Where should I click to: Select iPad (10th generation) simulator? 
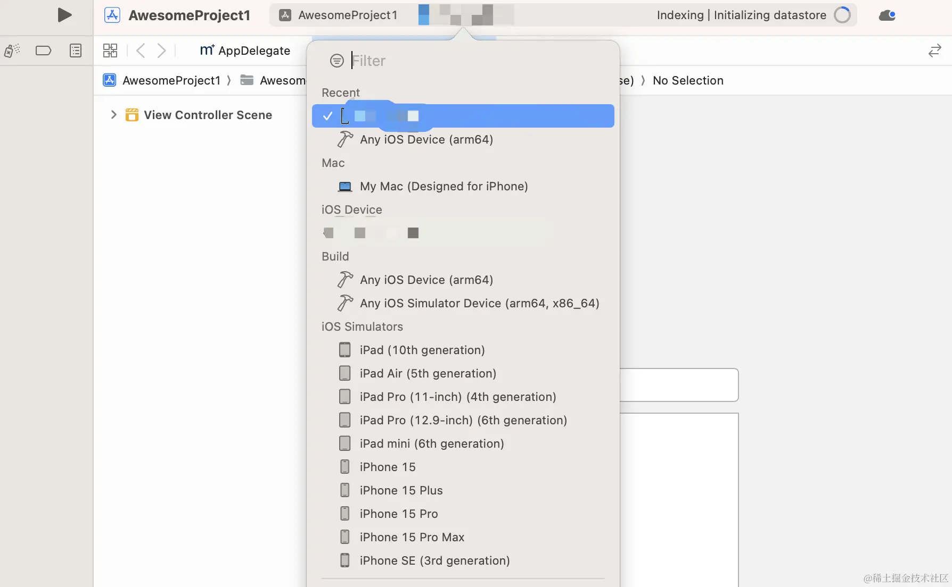click(x=463, y=350)
